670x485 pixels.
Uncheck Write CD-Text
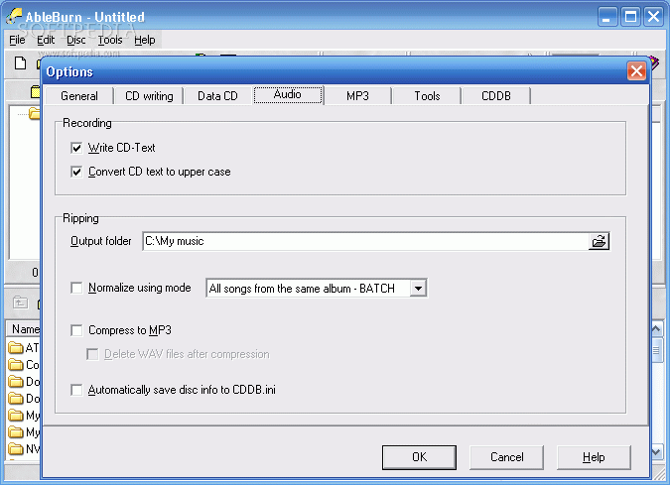76,148
